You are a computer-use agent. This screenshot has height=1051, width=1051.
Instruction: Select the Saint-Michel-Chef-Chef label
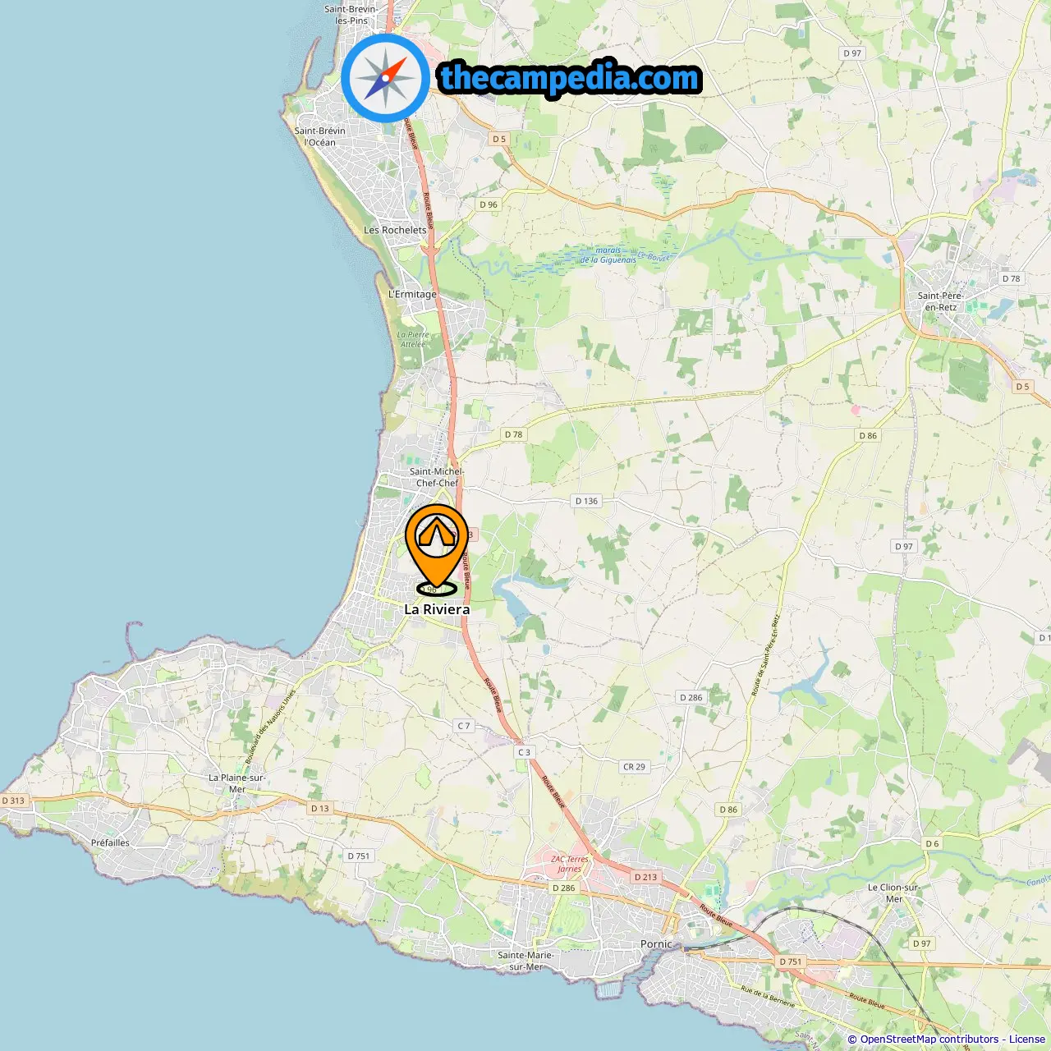click(x=437, y=477)
